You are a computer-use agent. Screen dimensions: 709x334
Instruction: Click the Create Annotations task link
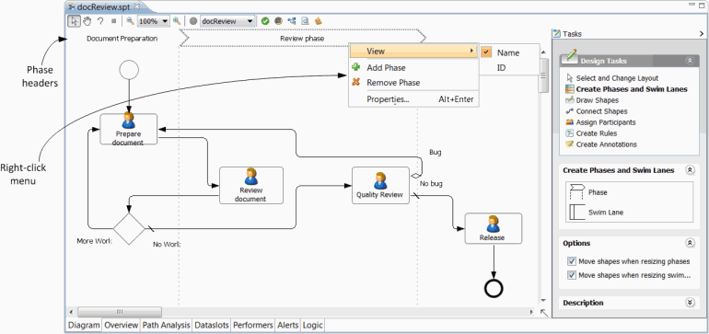(607, 144)
